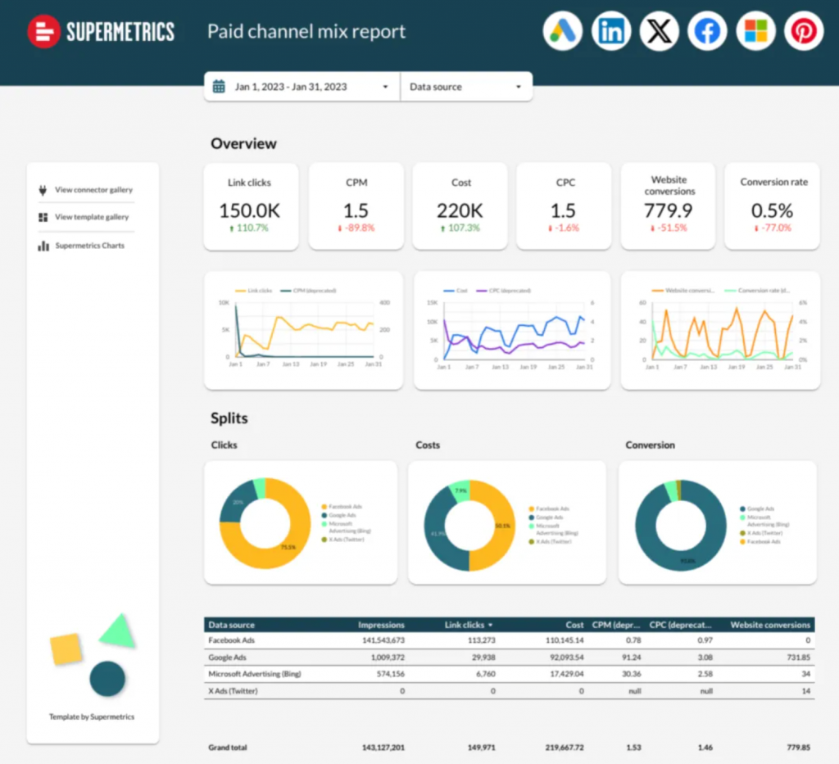The width and height of the screenshot is (839, 764).
Task: Click the grand total link clicks 149,971
Action: tap(482, 748)
